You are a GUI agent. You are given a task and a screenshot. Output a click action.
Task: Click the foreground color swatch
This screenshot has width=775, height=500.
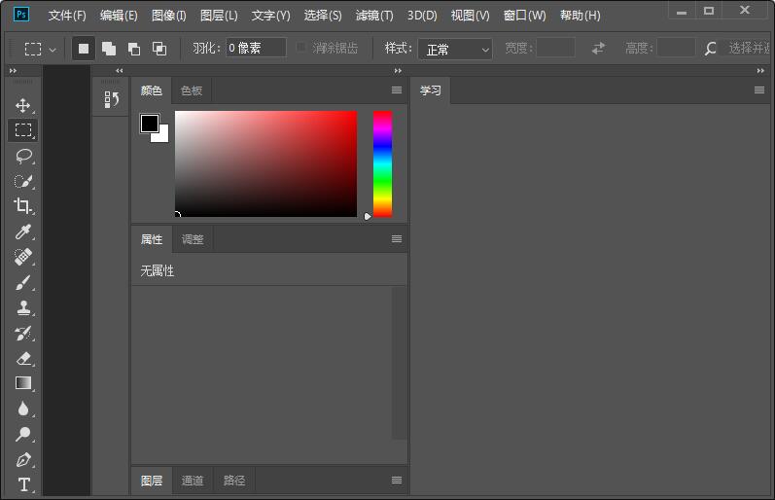click(x=149, y=123)
